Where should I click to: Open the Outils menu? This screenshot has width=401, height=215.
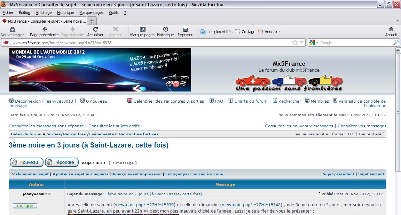click(114, 13)
